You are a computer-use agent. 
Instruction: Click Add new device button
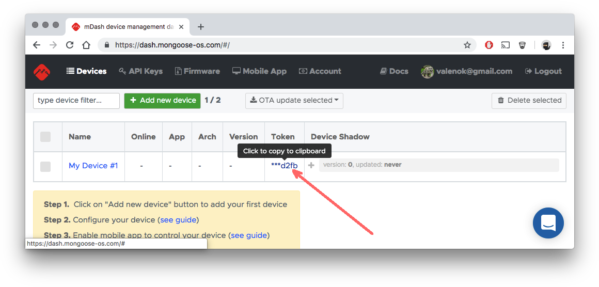click(162, 101)
